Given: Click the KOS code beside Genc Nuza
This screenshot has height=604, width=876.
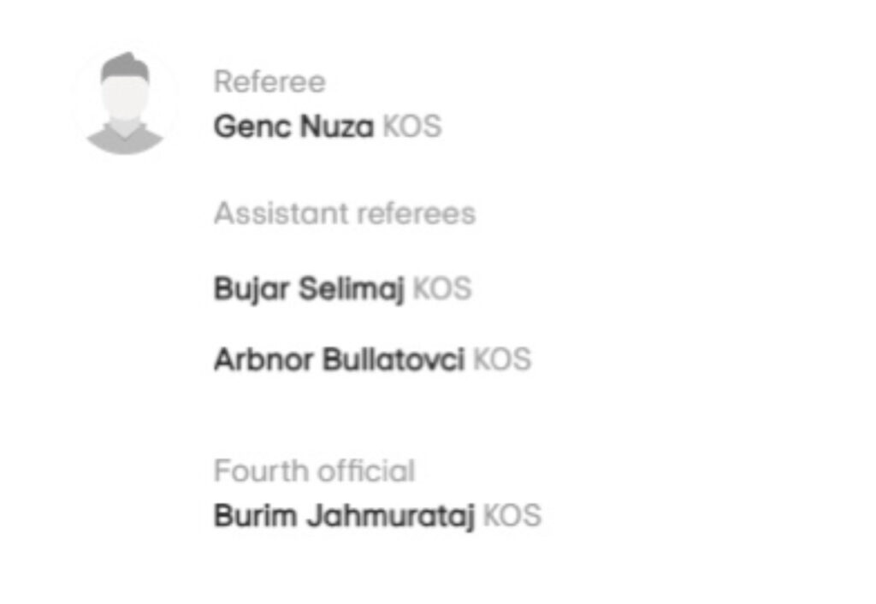Looking at the screenshot, I should tap(412, 127).
